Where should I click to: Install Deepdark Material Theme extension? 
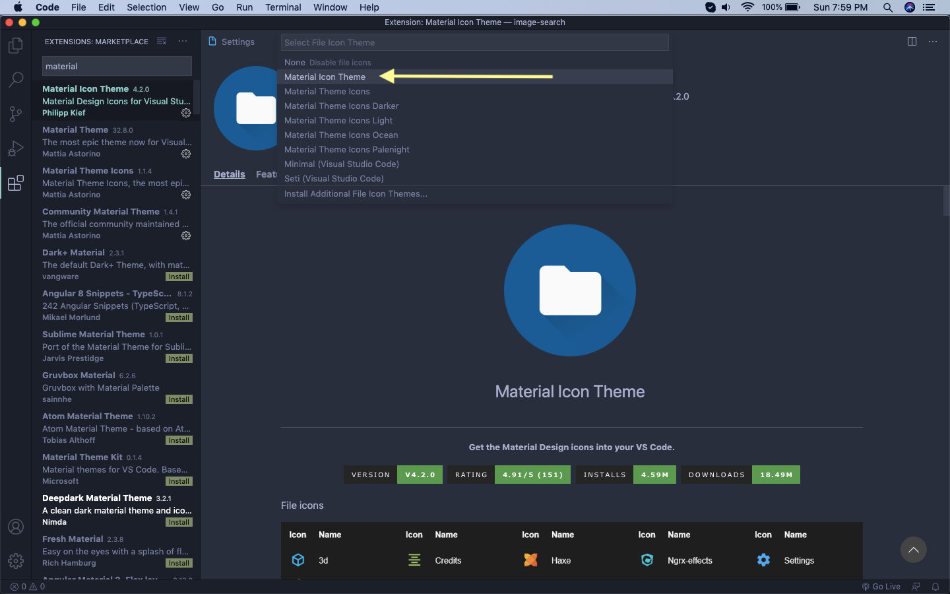click(179, 522)
